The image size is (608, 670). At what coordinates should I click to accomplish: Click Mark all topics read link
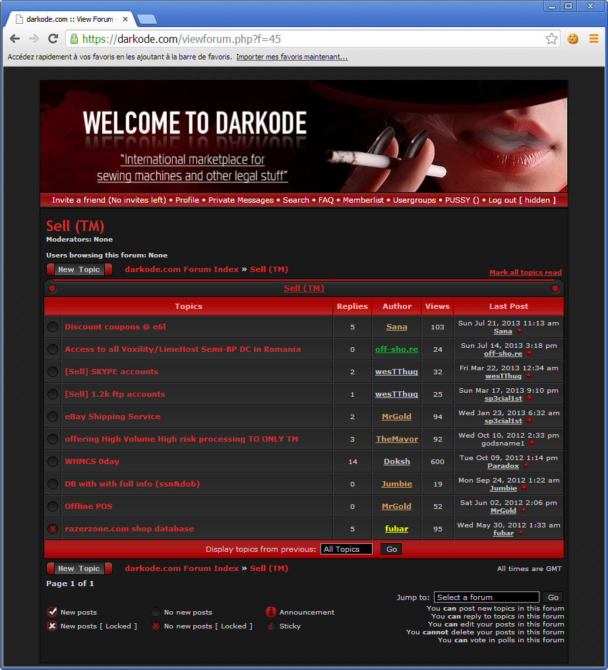point(525,272)
